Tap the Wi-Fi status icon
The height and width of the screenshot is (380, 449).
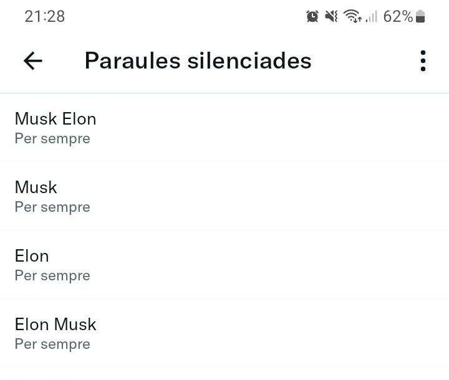pyautogui.click(x=352, y=16)
